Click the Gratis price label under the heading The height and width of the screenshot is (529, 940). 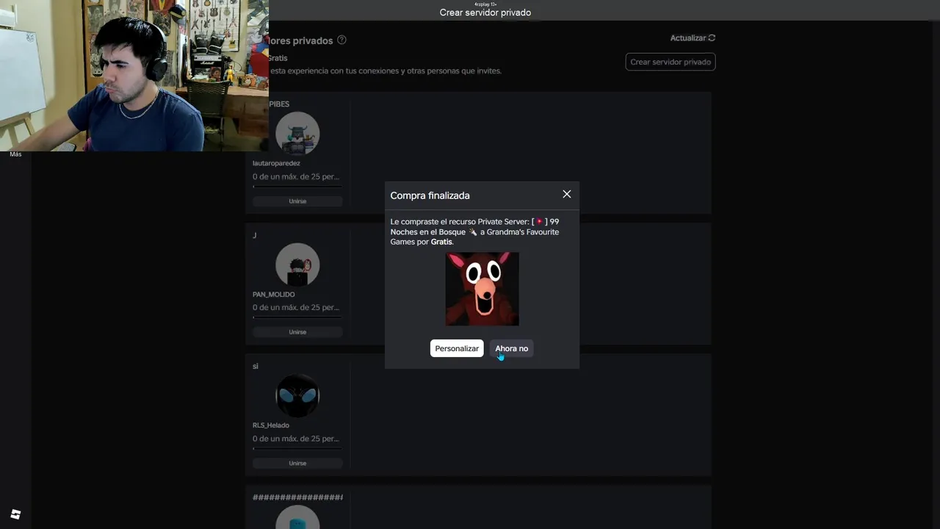278,58
